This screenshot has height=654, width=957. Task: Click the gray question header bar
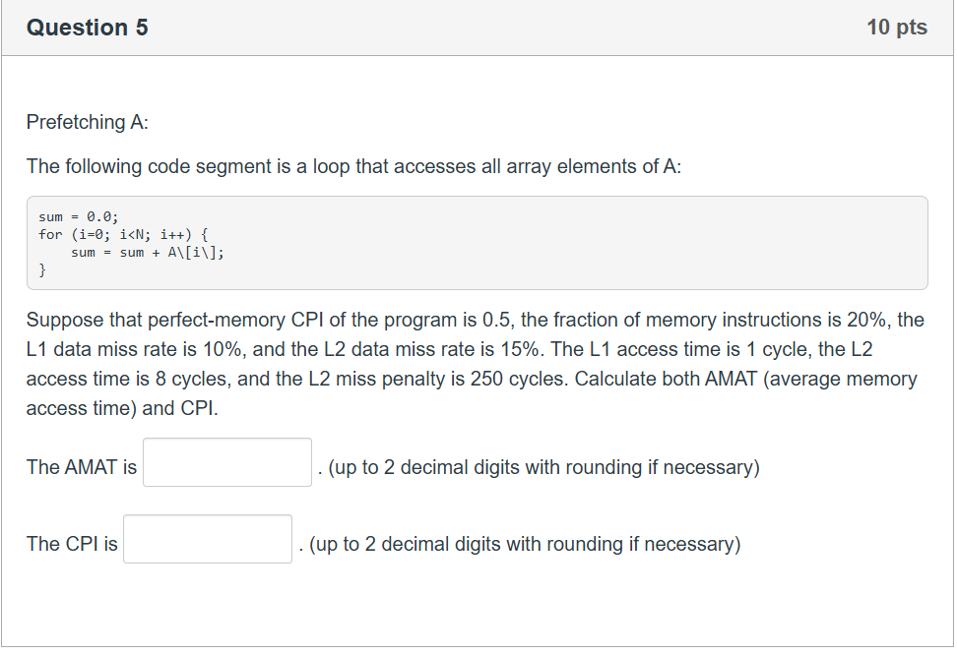478,28
